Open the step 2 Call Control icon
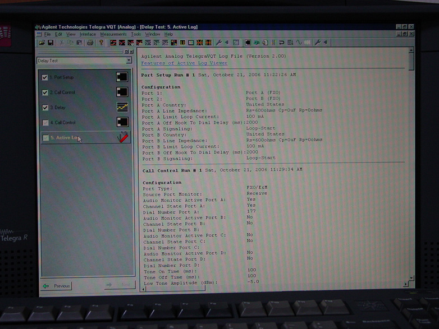439x329 pixels. click(122, 92)
